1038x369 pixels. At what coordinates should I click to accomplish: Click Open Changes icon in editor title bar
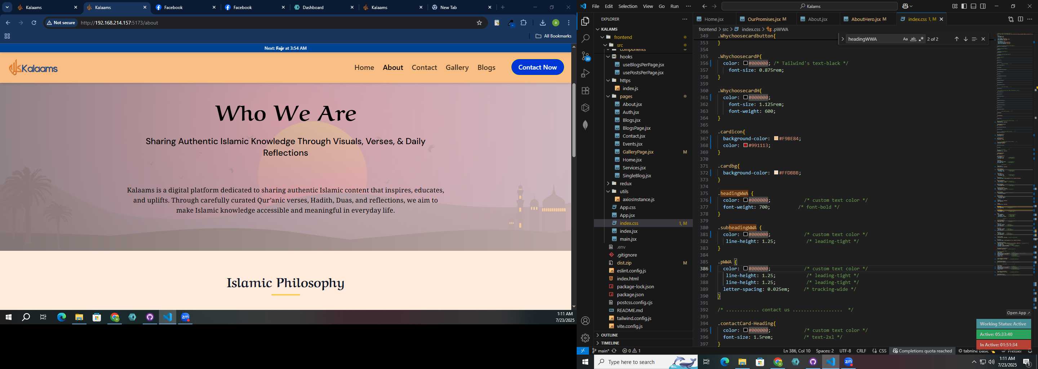1011,19
